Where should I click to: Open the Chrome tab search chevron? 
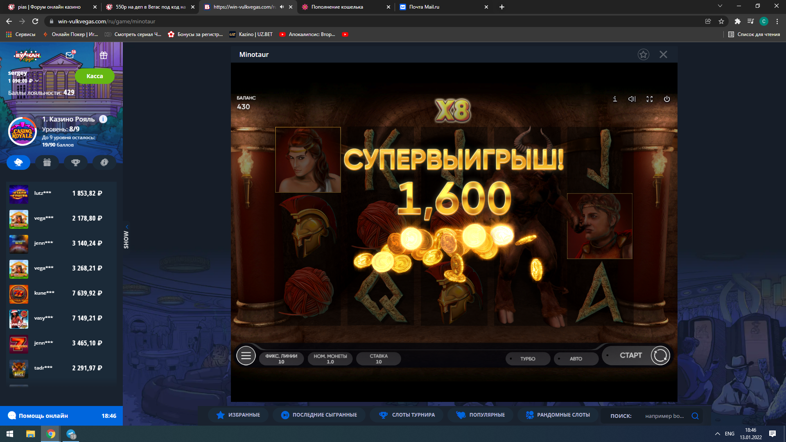(720, 6)
